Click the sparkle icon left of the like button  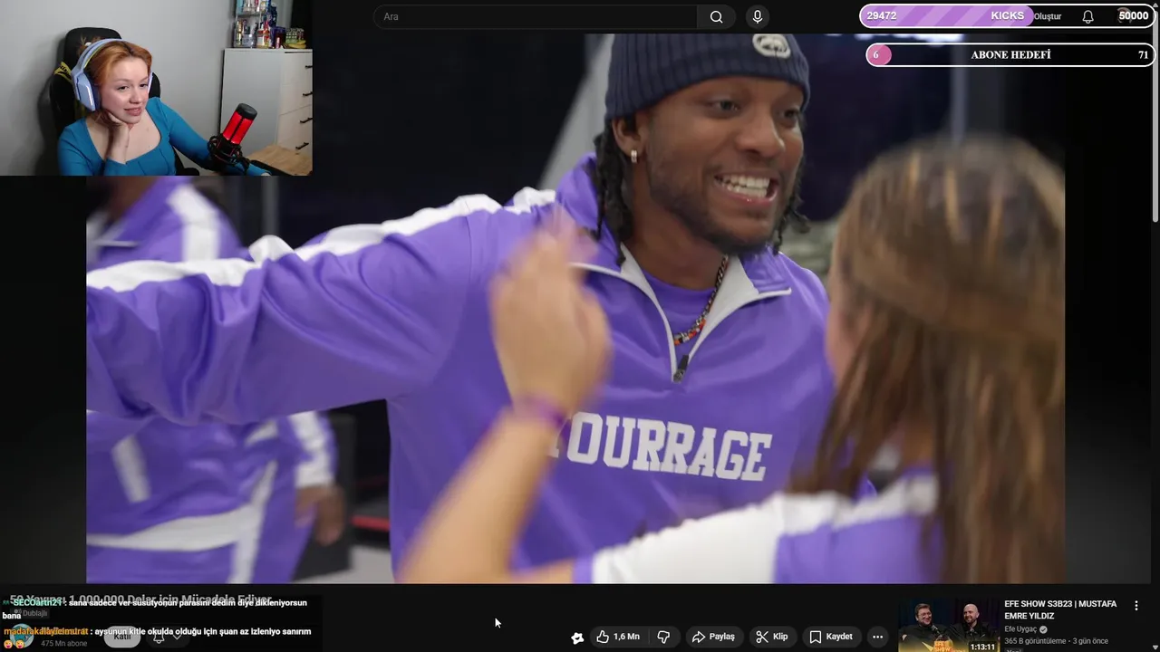point(577,638)
